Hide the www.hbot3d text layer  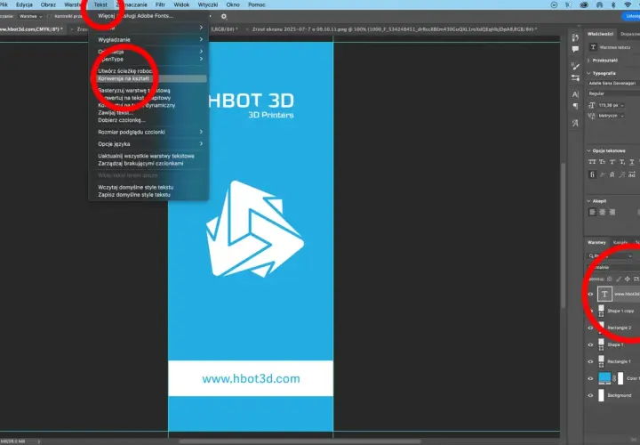tap(590, 295)
